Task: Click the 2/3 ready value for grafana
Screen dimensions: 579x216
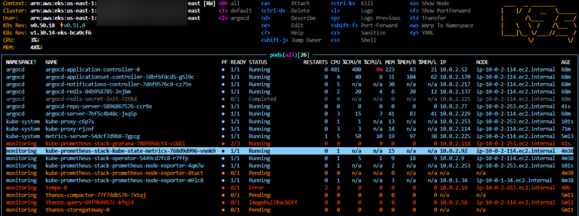Action: click(235, 144)
